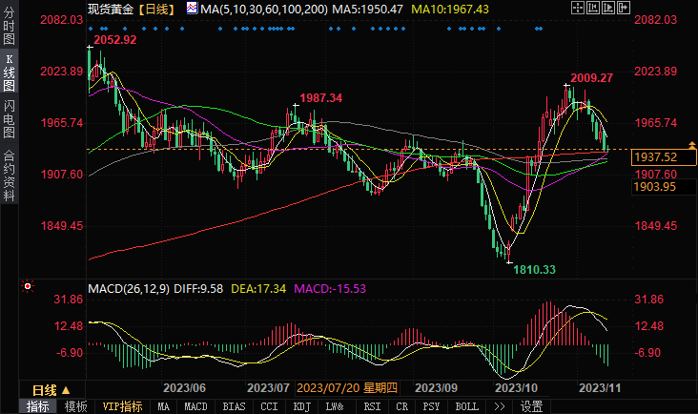This screenshot has height=414, width=698.
Task: Apply the MA indicator
Action: (163, 406)
